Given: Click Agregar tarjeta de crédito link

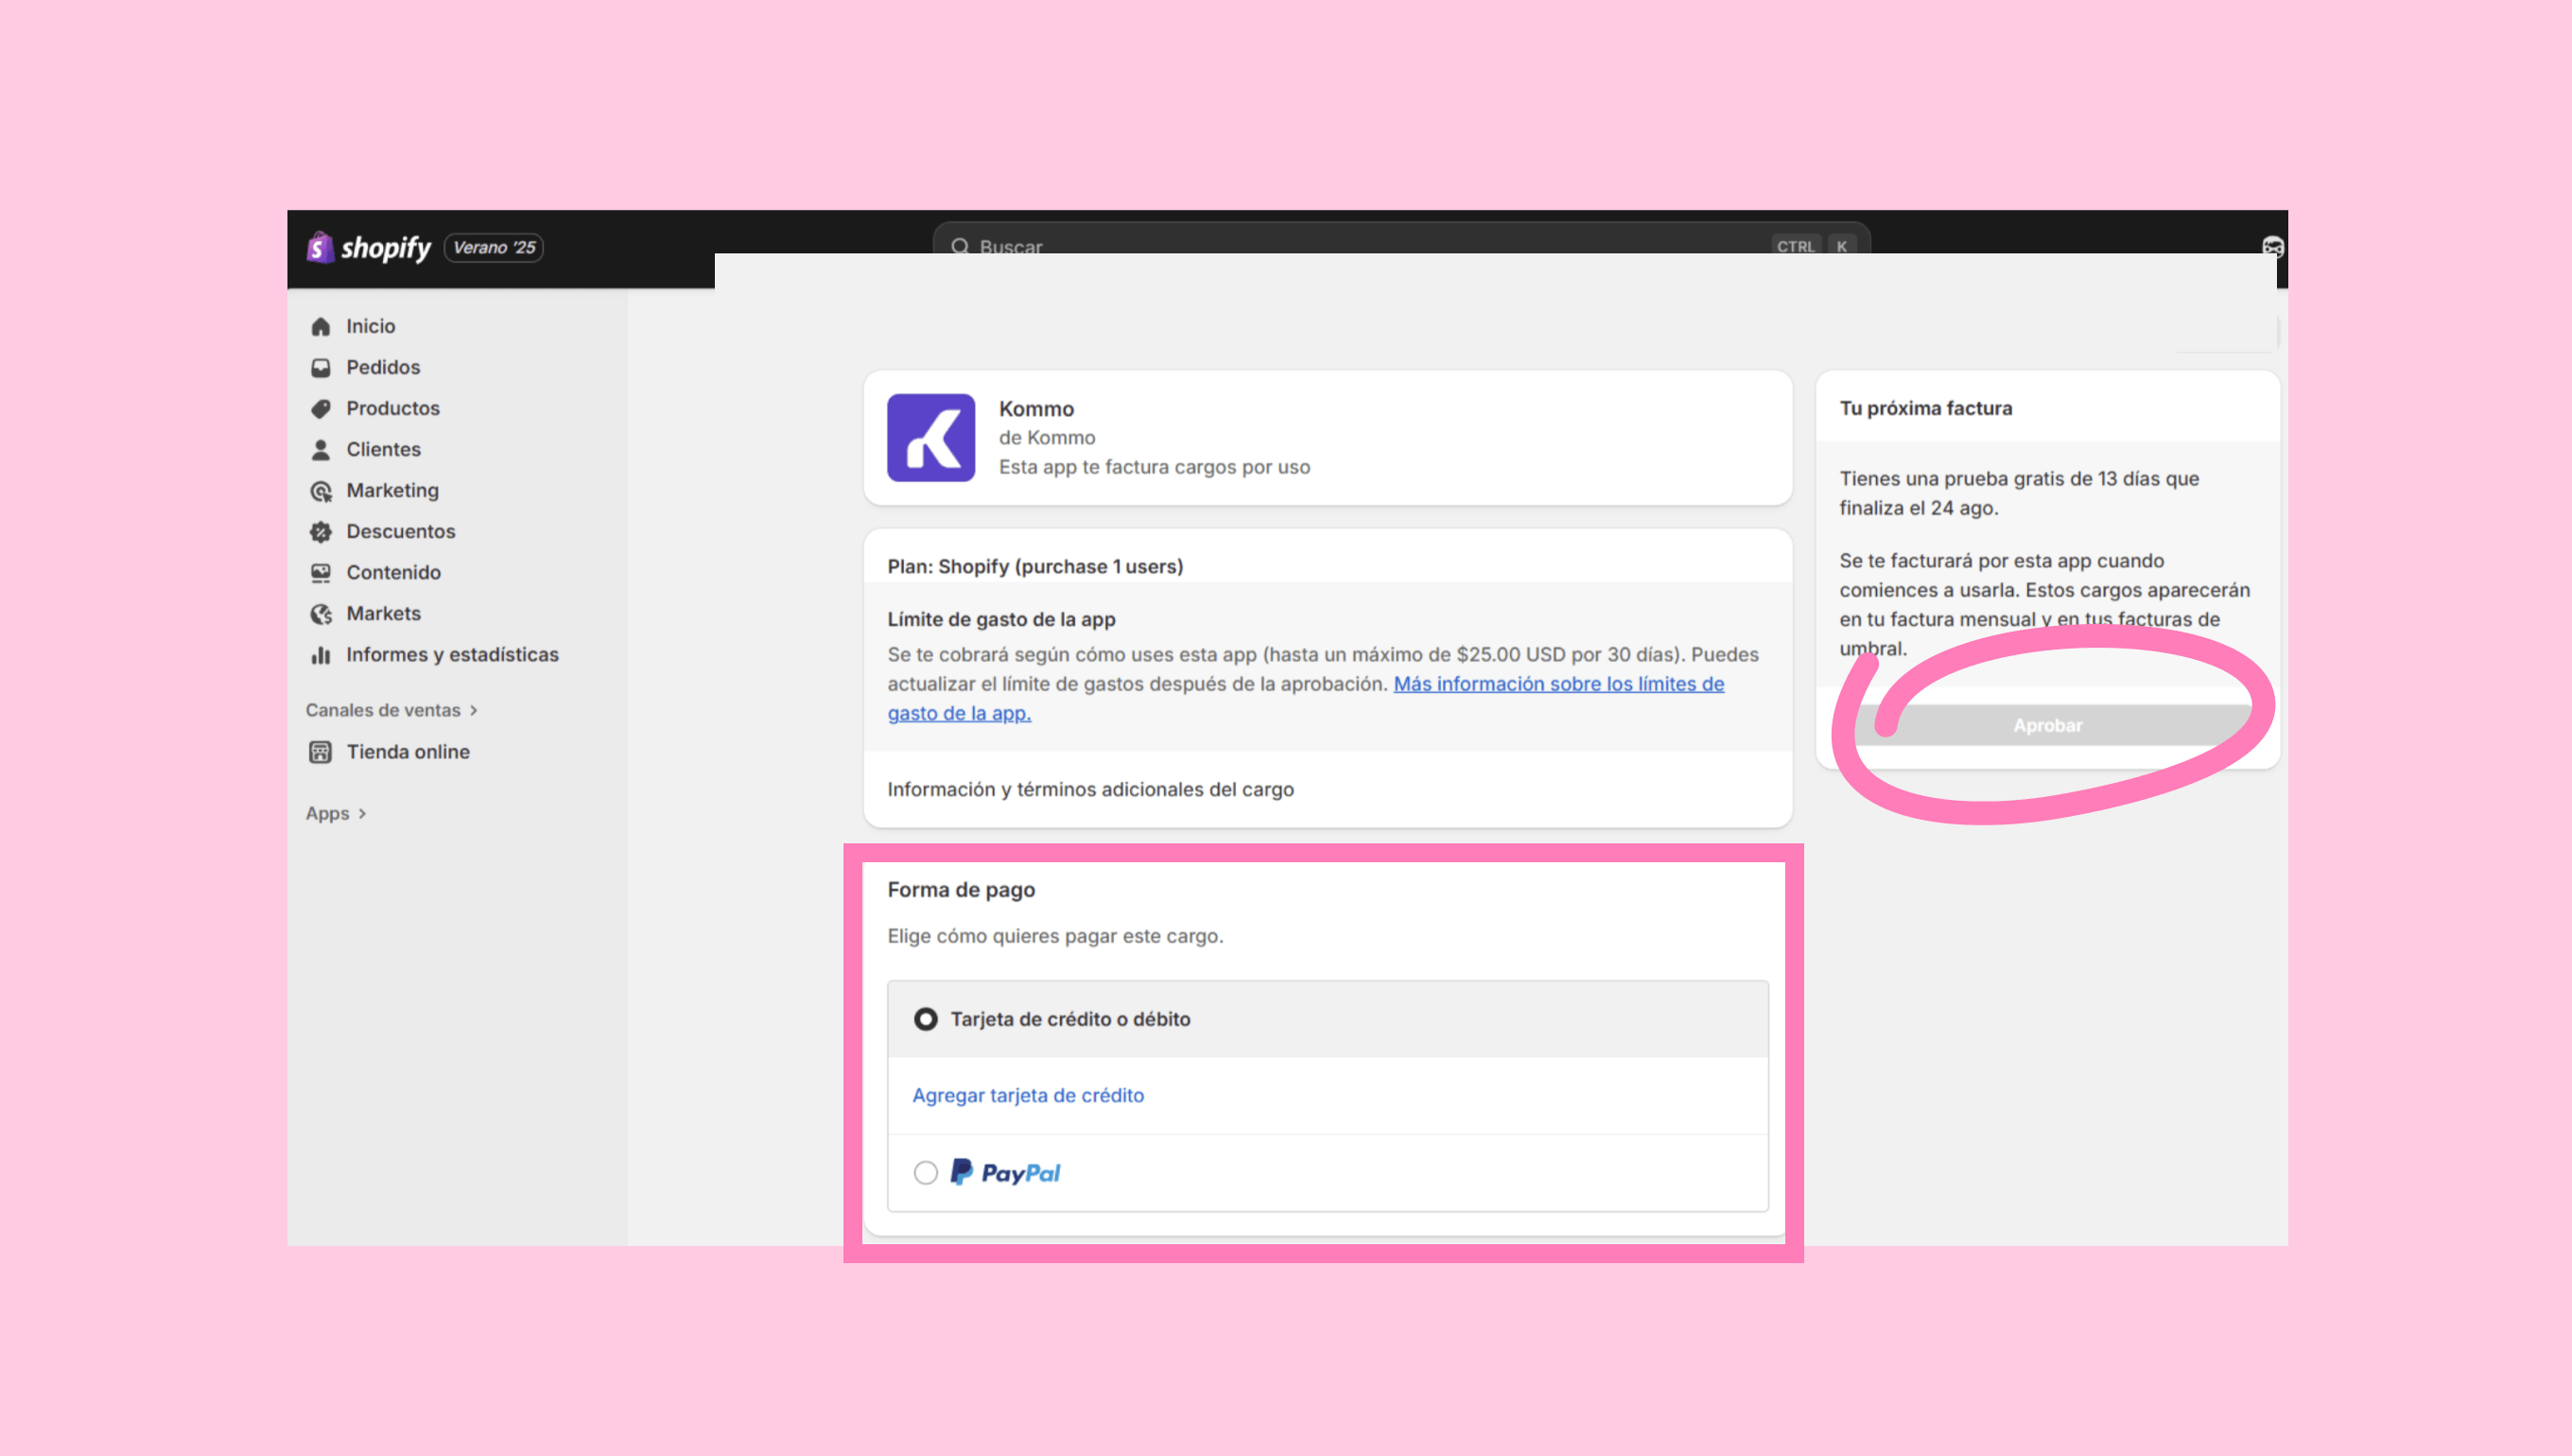Looking at the screenshot, I should tap(1028, 1095).
